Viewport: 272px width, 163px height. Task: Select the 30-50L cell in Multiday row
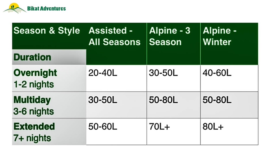point(116,105)
